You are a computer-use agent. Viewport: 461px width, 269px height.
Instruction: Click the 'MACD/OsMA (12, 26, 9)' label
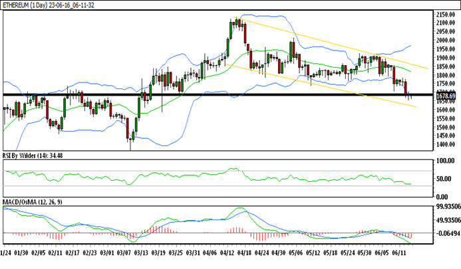click(x=33, y=202)
